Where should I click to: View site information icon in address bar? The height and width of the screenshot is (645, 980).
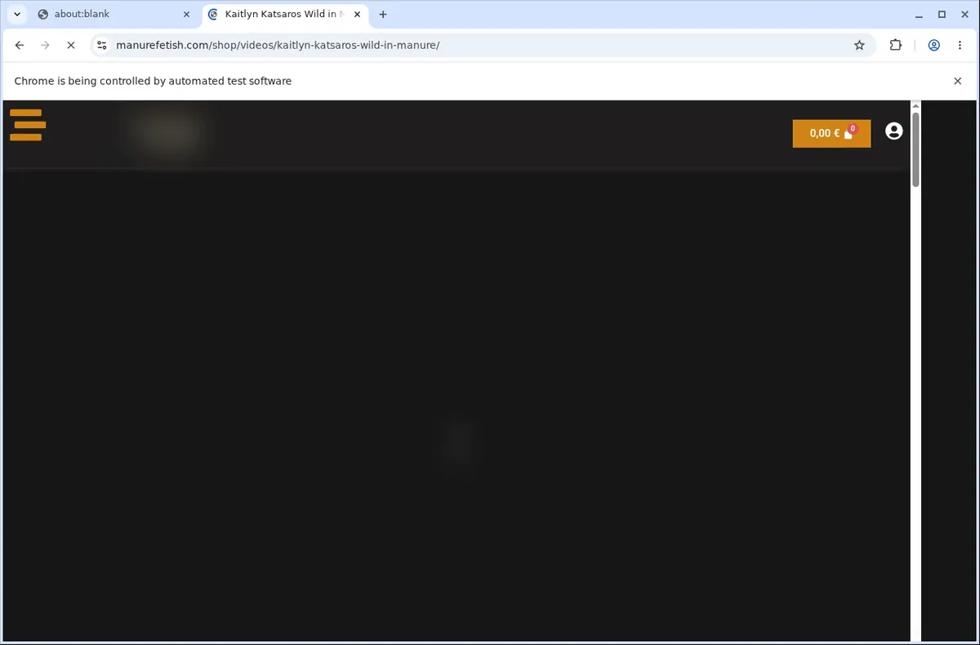pyautogui.click(x=100, y=46)
